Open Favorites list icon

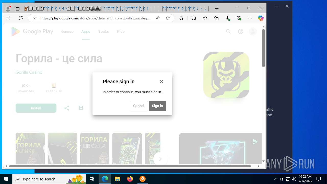[205, 18]
